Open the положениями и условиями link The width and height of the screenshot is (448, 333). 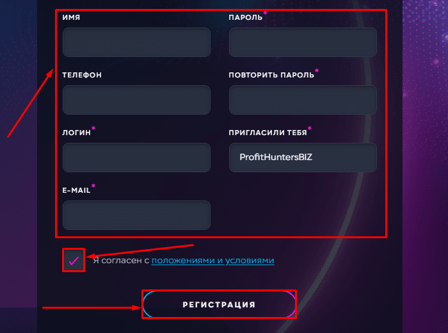coord(212,261)
